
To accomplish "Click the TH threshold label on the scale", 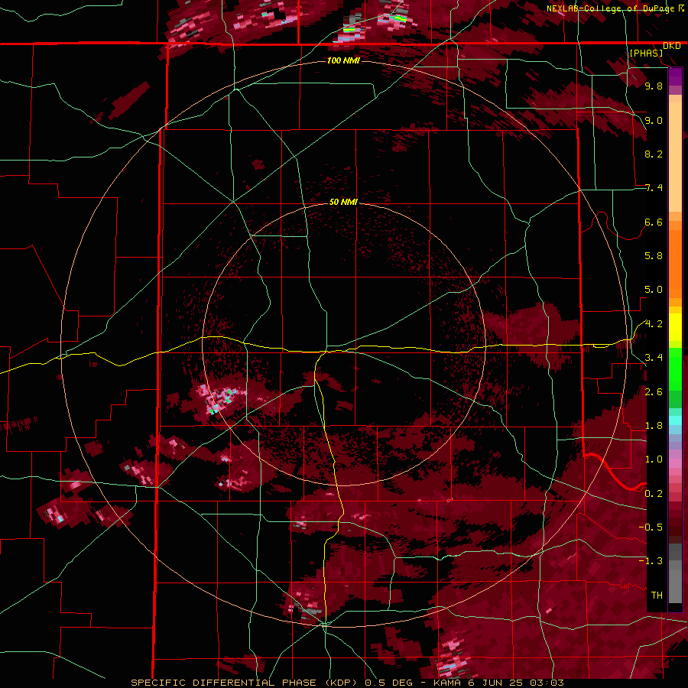I will tap(657, 596).
